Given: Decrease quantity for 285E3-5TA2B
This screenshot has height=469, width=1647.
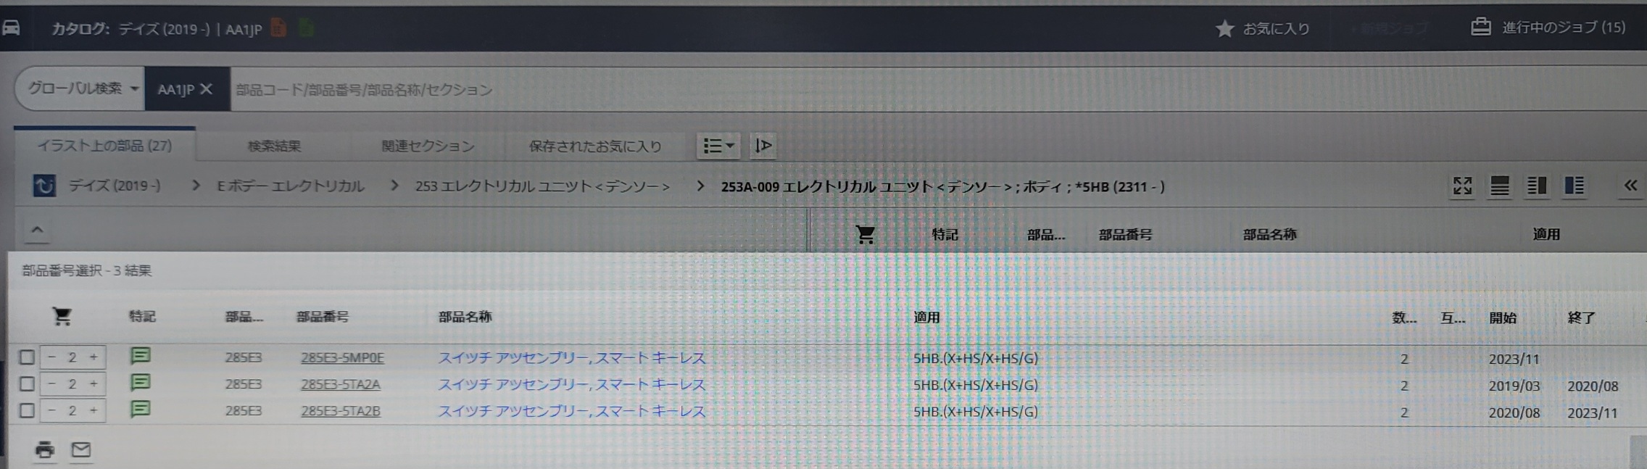Looking at the screenshot, I should [x=51, y=410].
